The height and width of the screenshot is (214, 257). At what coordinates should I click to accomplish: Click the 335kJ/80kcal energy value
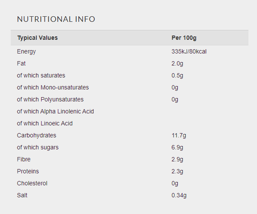(x=189, y=52)
